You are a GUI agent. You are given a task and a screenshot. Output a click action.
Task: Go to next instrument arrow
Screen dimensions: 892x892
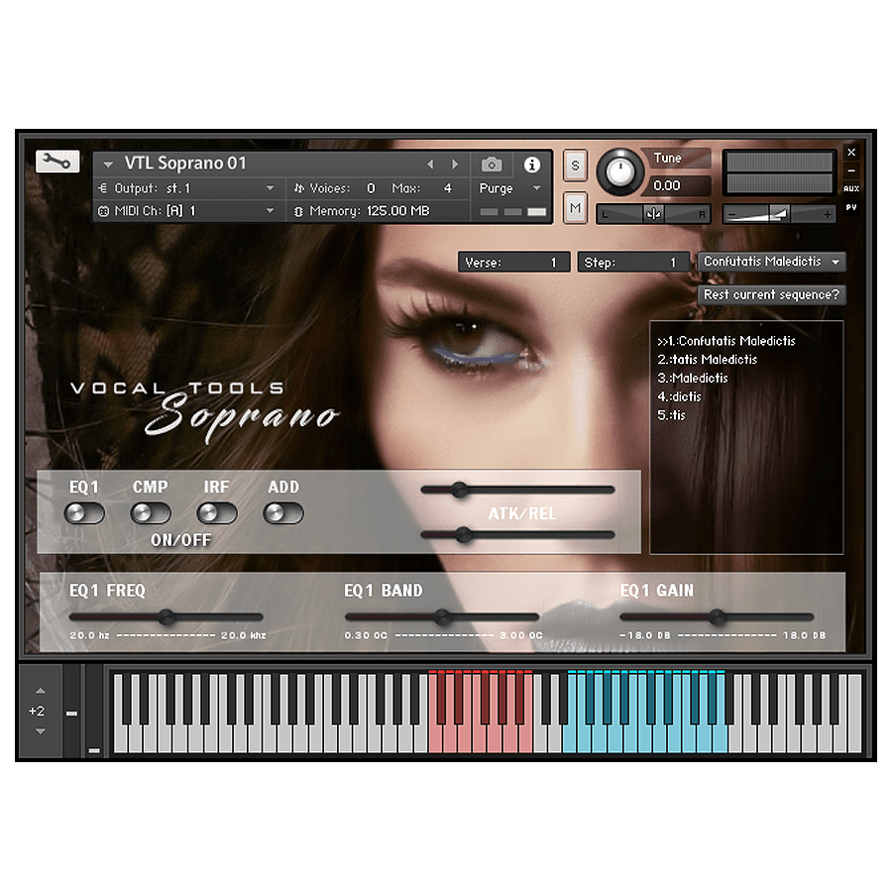pos(455,165)
